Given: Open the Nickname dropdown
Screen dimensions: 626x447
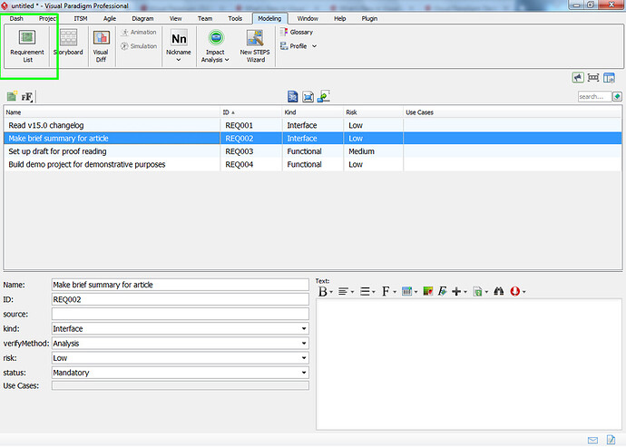Looking at the screenshot, I should 179,46.
